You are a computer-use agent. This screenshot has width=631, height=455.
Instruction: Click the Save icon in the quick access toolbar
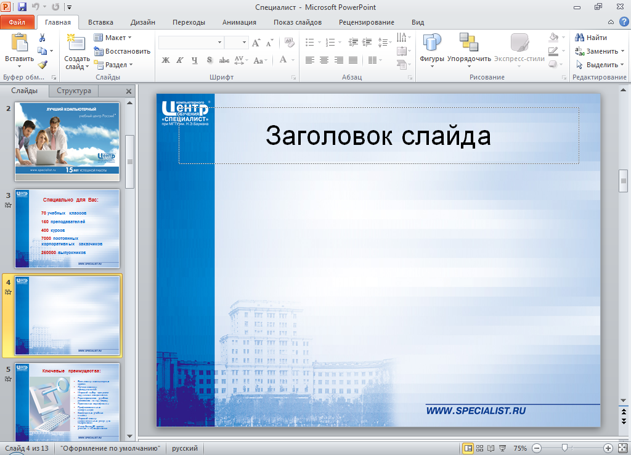click(x=22, y=7)
